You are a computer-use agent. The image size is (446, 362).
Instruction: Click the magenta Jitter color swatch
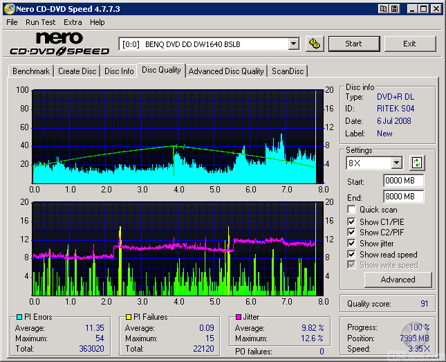[x=237, y=317]
